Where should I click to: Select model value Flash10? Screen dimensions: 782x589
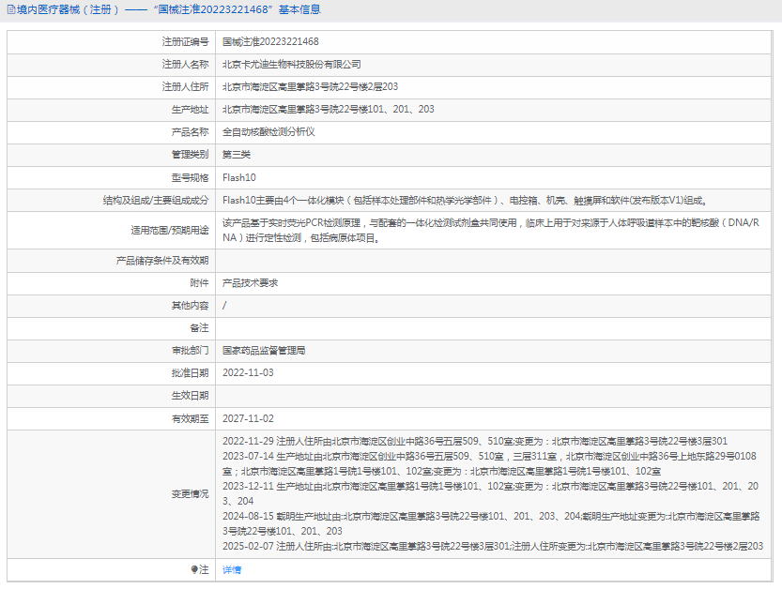click(x=238, y=177)
